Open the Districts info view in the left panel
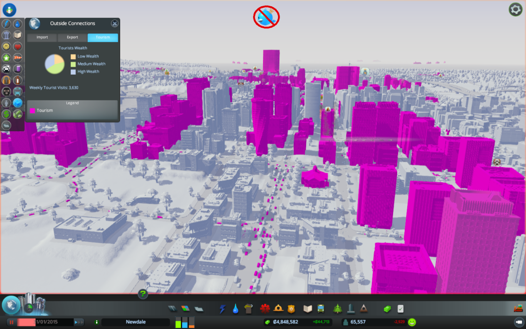Image resolution: width=526 pixels, height=329 pixels. point(6,125)
